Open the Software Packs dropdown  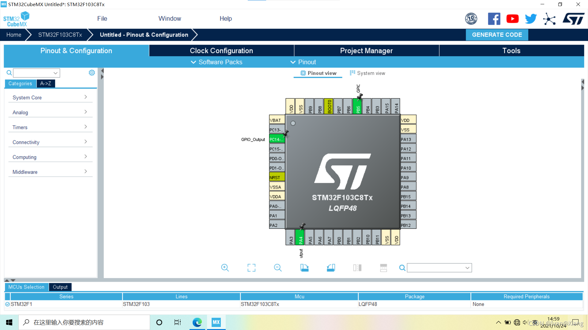(217, 62)
